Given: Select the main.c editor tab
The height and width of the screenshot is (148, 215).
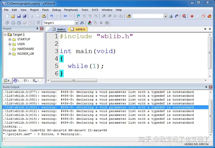Looking at the screenshot, I should point(59,29).
